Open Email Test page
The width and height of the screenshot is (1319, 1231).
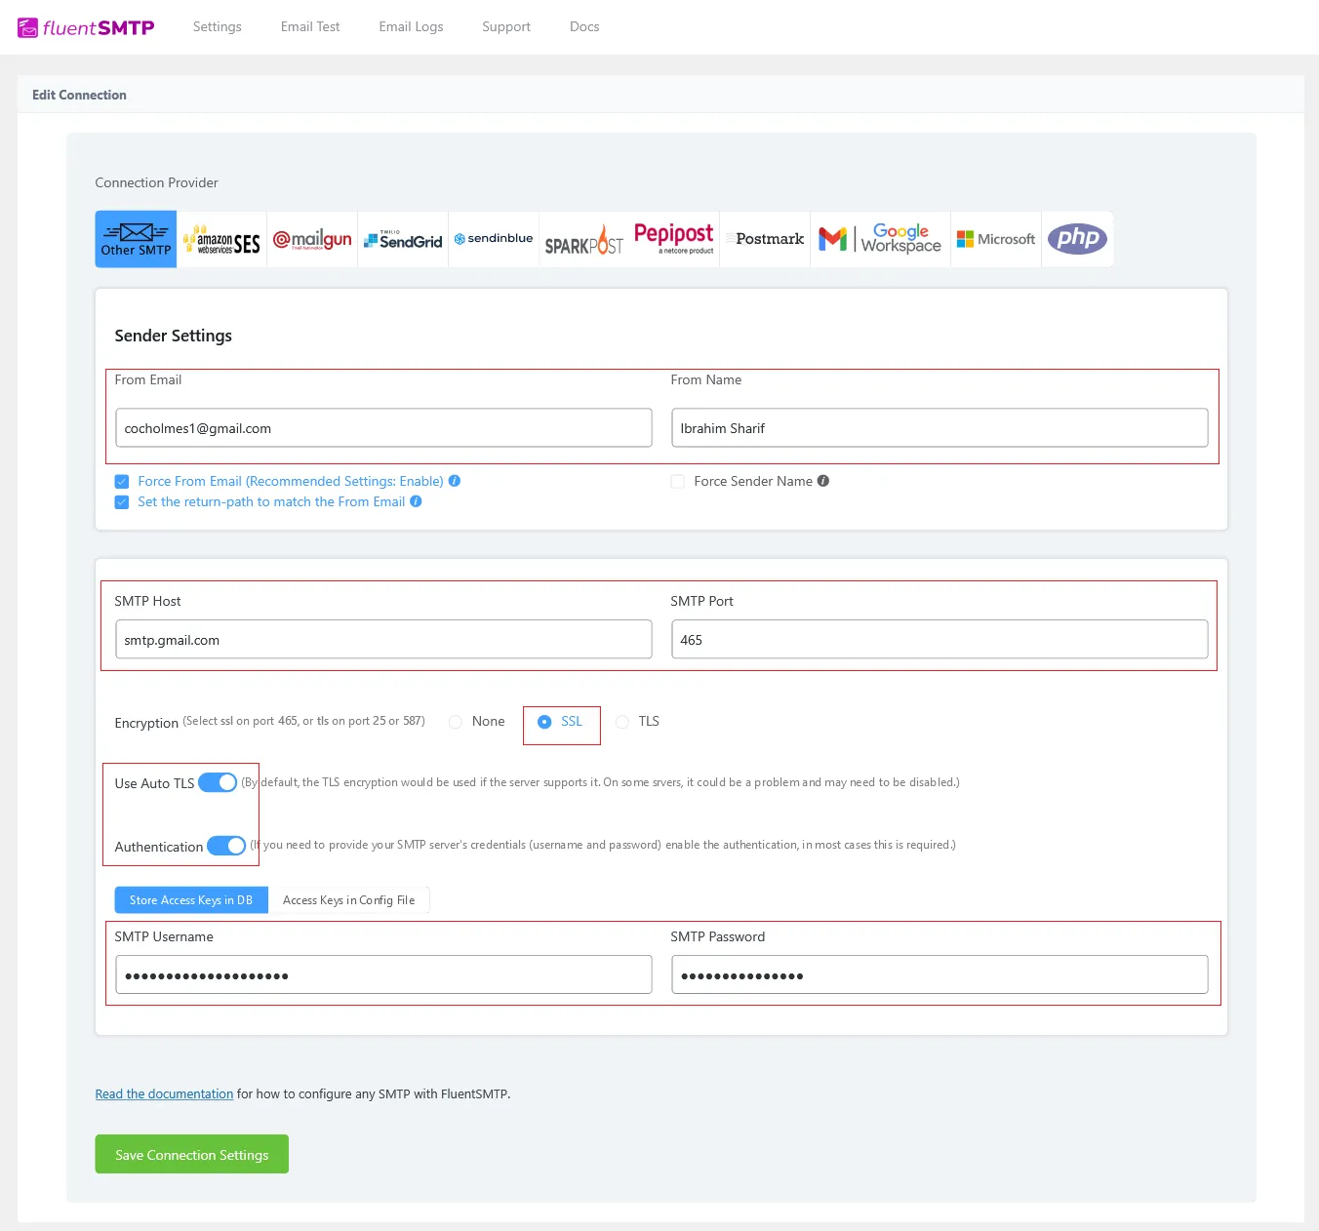pyautogui.click(x=310, y=27)
